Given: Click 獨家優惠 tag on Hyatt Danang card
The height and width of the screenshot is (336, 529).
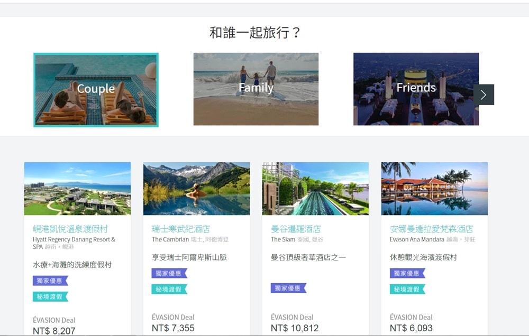Looking at the screenshot, I should tap(50, 281).
